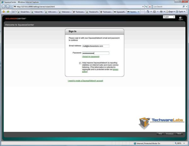Click the Home icon in command bar

148,12
